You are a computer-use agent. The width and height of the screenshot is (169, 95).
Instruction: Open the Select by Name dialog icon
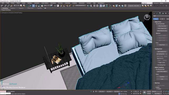[x=24, y=6]
